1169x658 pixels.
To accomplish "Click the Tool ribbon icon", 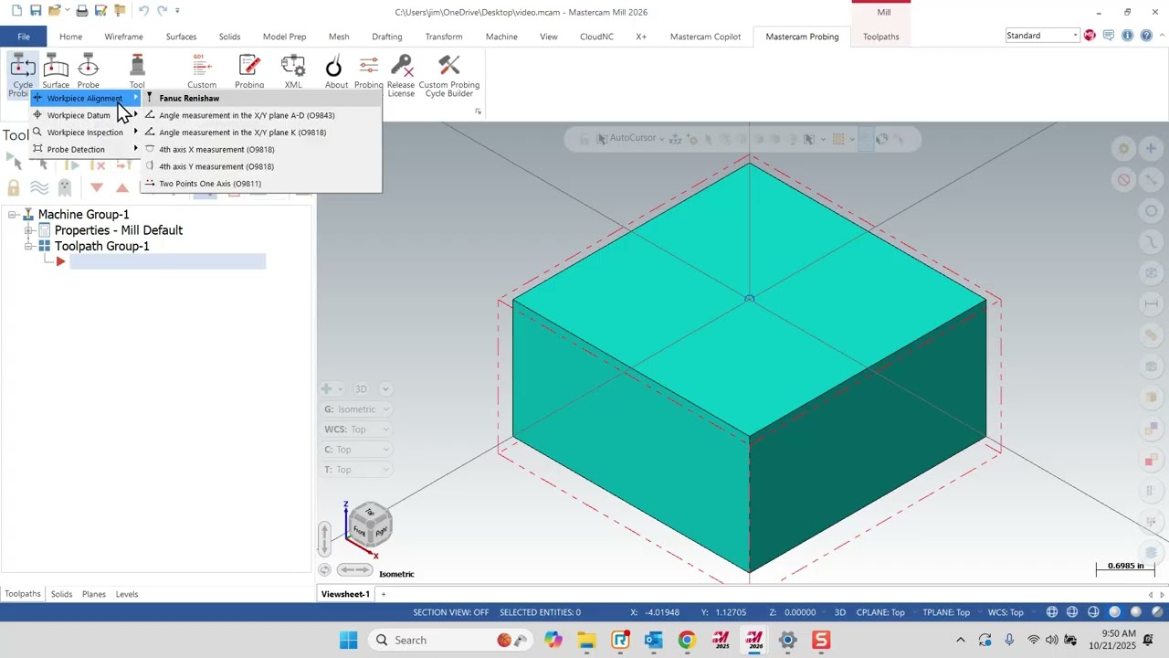I will [x=137, y=71].
